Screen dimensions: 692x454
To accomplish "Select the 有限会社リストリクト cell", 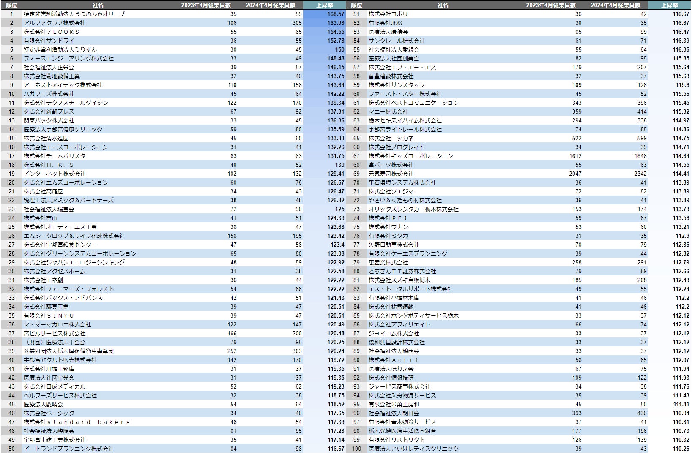I will [397, 440].
